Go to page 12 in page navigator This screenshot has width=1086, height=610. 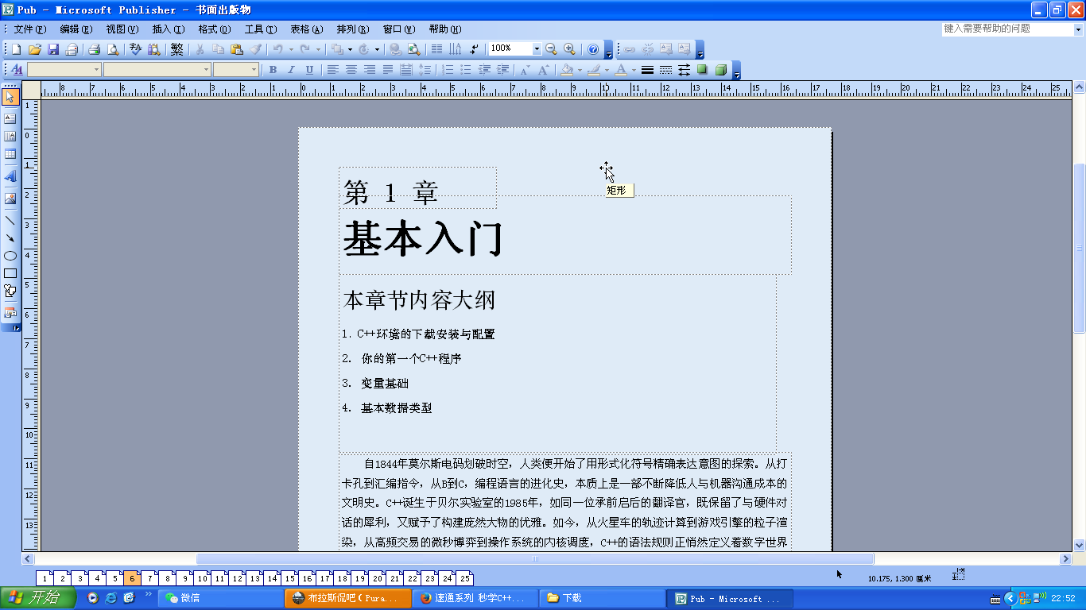click(x=237, y=579)
